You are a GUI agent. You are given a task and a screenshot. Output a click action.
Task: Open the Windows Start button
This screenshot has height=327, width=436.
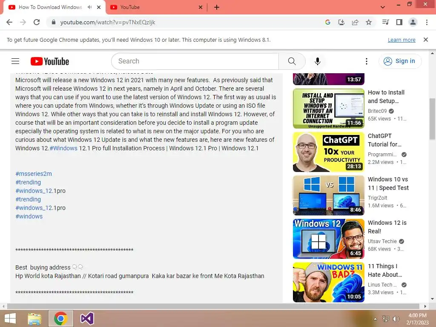(10, 318)
